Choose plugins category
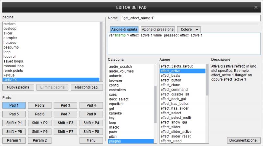This screenshot has height=146, width=263. coord(131,141)
